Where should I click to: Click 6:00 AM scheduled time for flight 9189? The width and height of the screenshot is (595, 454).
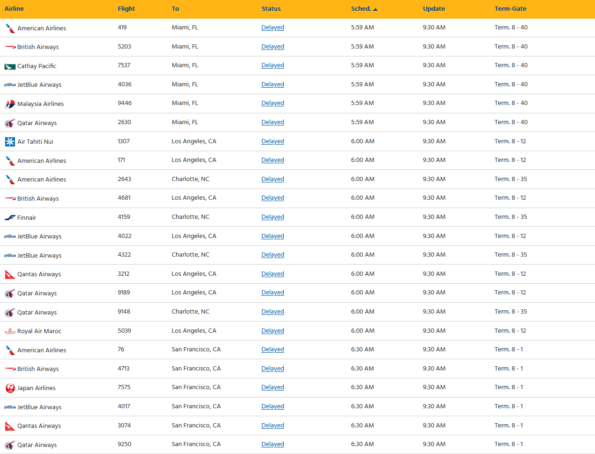point(363,293)
